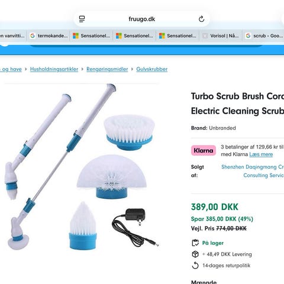
Task: Open the reader view icon in address bar
Action: [x=82, y=19]
